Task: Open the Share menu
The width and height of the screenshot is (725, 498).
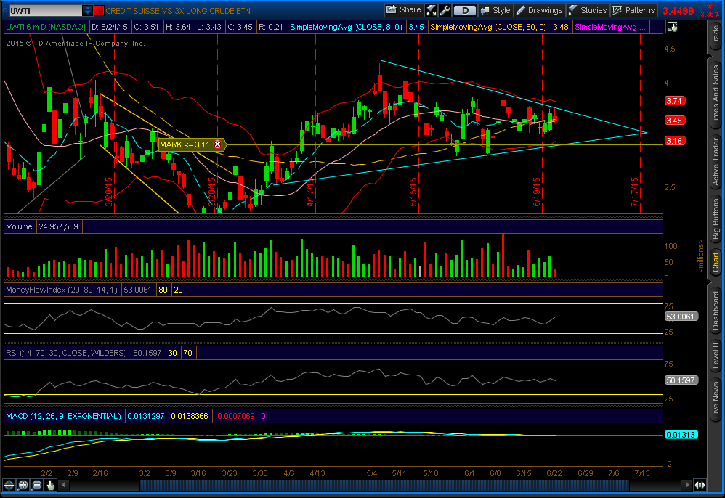Action: pyautogui.click(x=404, y=10)
